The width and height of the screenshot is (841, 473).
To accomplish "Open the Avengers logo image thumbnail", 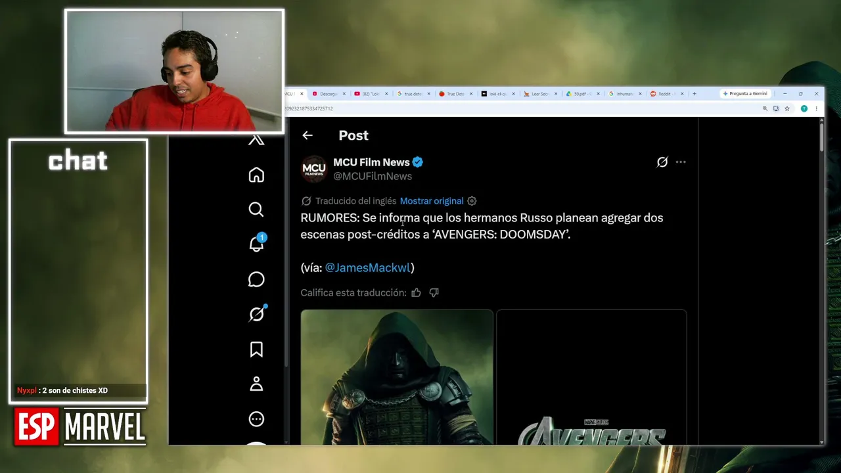I will coord(591,377).
